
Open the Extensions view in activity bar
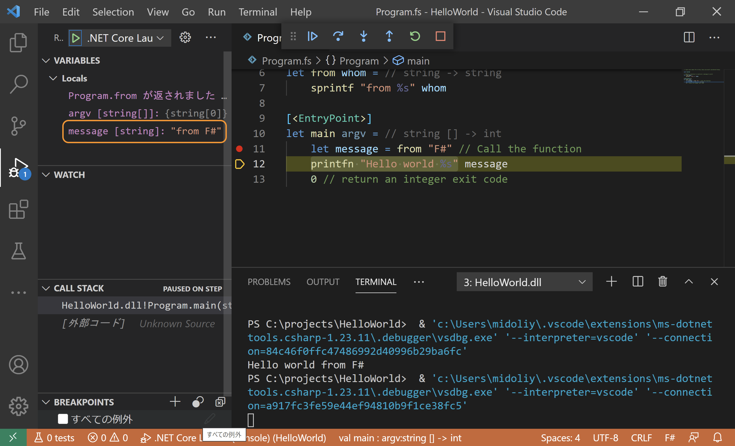(19, 209)
